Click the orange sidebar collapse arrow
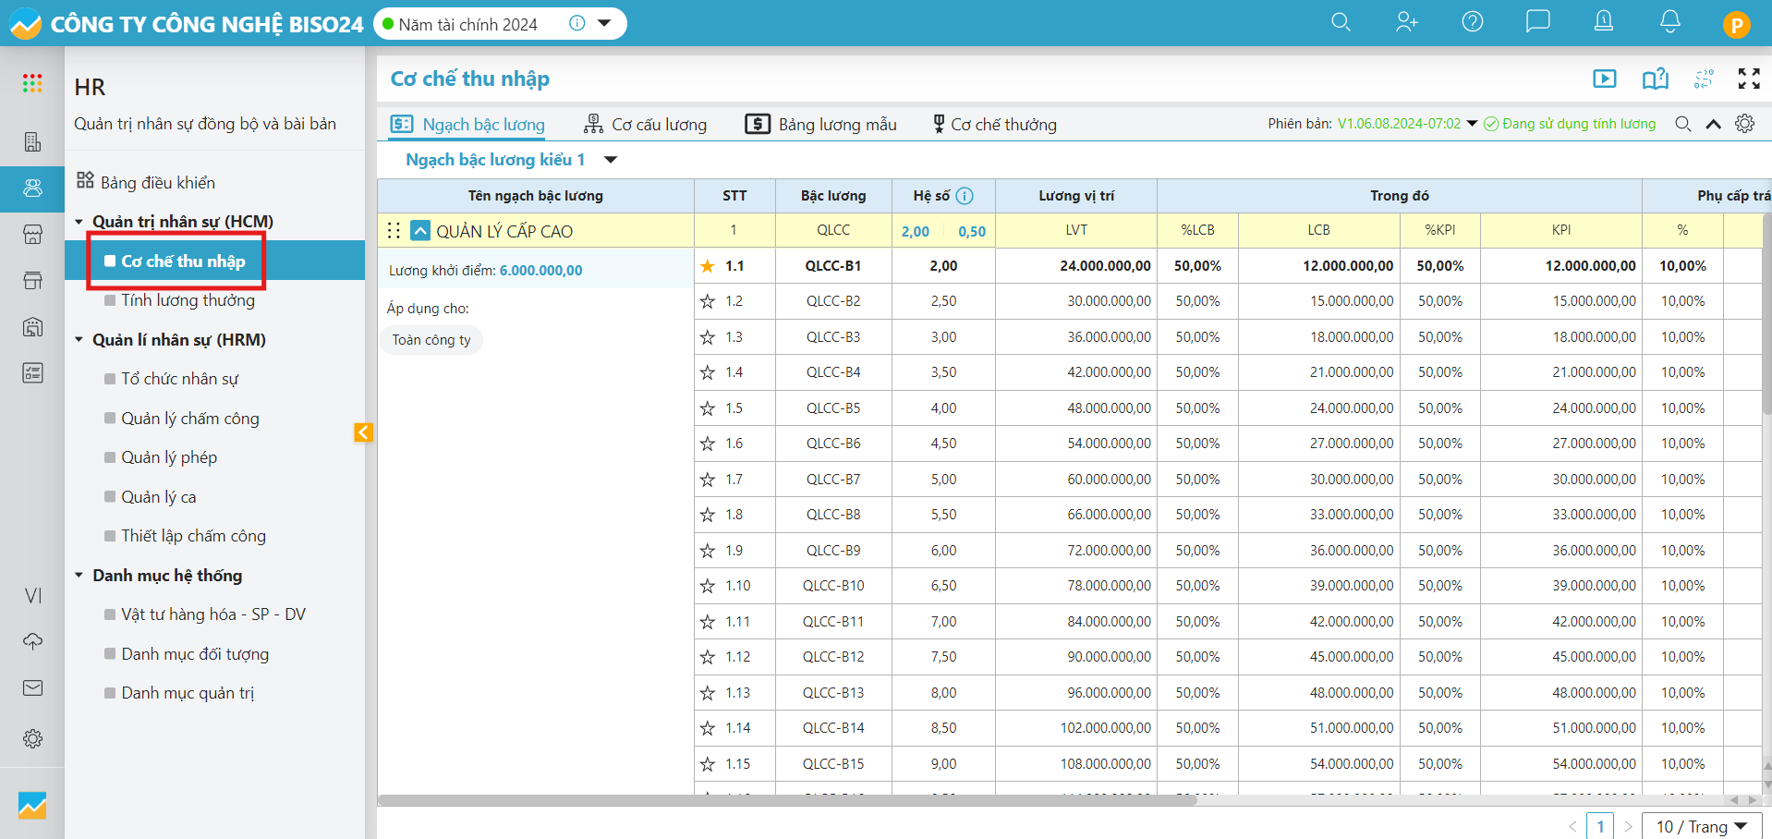The image size is (1772, 839). [x=363, y=432]
